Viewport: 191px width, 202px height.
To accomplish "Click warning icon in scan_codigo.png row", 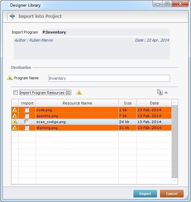I will point(15,122).
